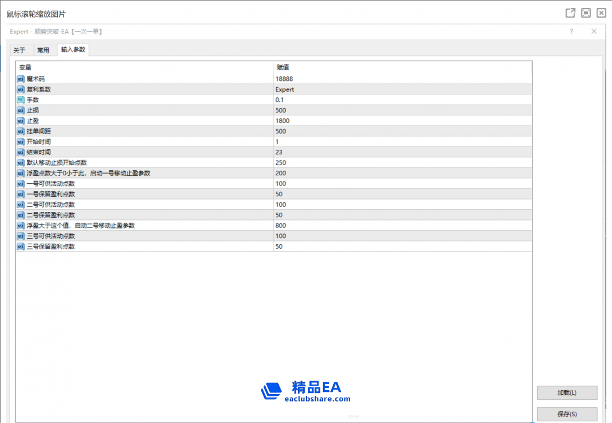Switch to the 关于 tab
This screenshot has height=423, width=612.
(19, 50)
